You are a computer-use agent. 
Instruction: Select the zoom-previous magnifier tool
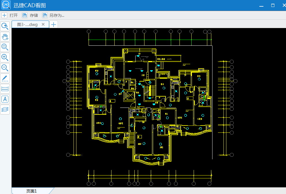point(5,26)
